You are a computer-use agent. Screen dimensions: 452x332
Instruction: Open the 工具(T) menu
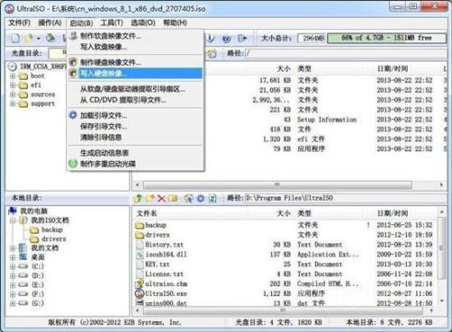pyautogui.click(x=111, y=23)
